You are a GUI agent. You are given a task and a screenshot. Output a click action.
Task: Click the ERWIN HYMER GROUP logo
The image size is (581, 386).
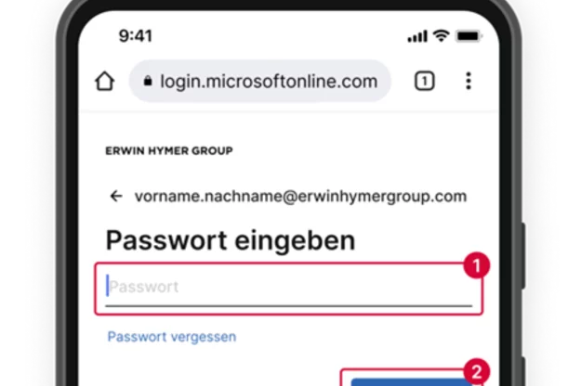tap(169, 151)
